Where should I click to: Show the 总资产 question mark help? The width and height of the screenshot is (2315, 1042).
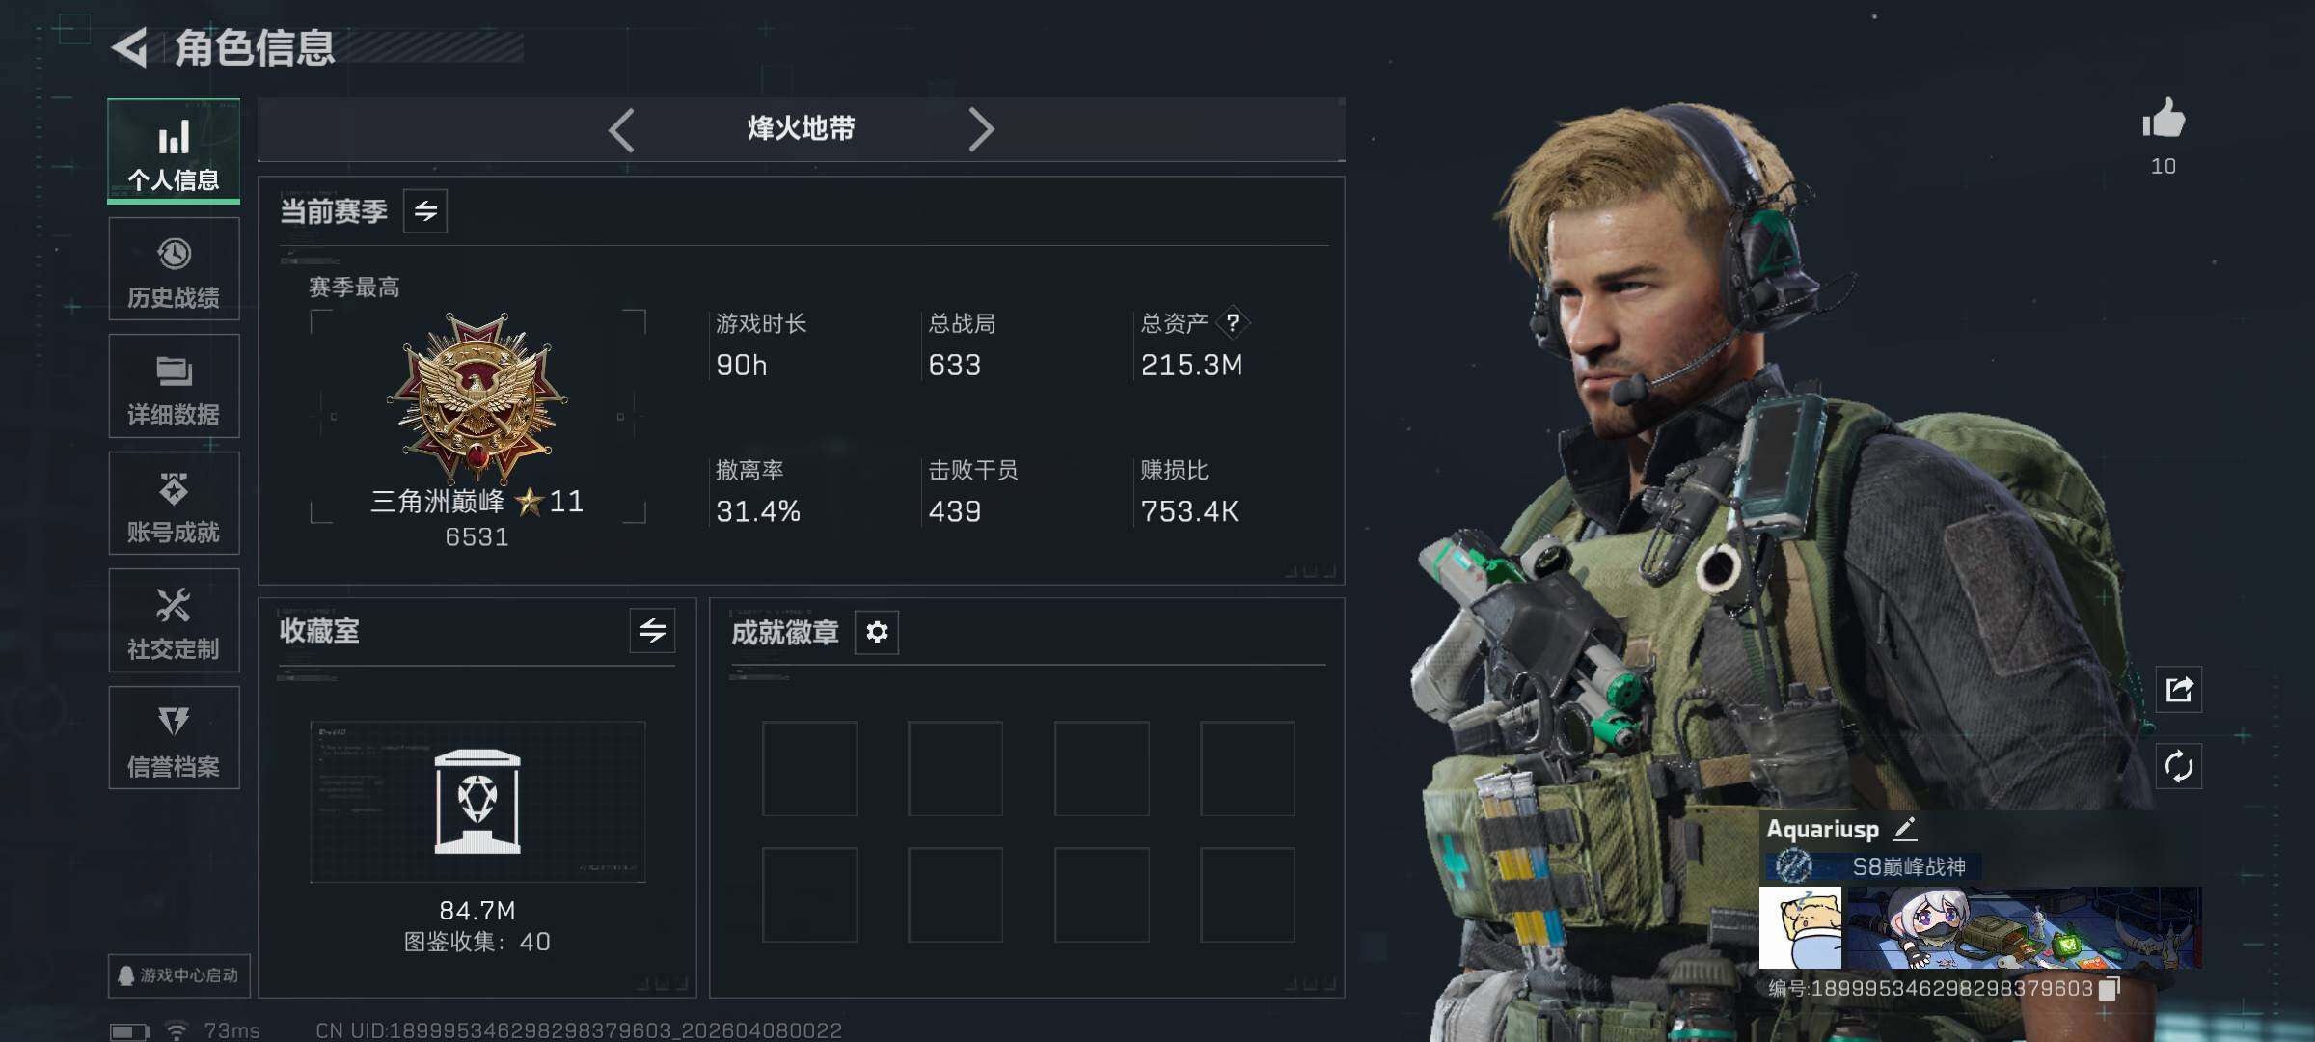click(1232, 323)
